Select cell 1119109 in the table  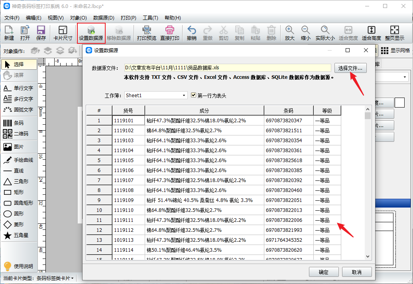128,200
